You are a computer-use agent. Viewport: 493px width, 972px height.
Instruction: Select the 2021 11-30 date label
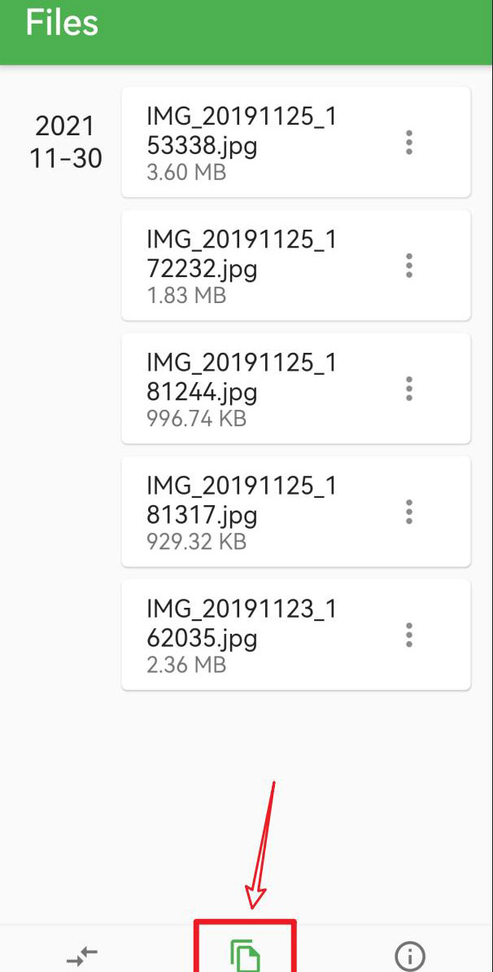pyautogui.click(x=66, y=142)
